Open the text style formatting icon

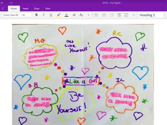coord(81,15)
